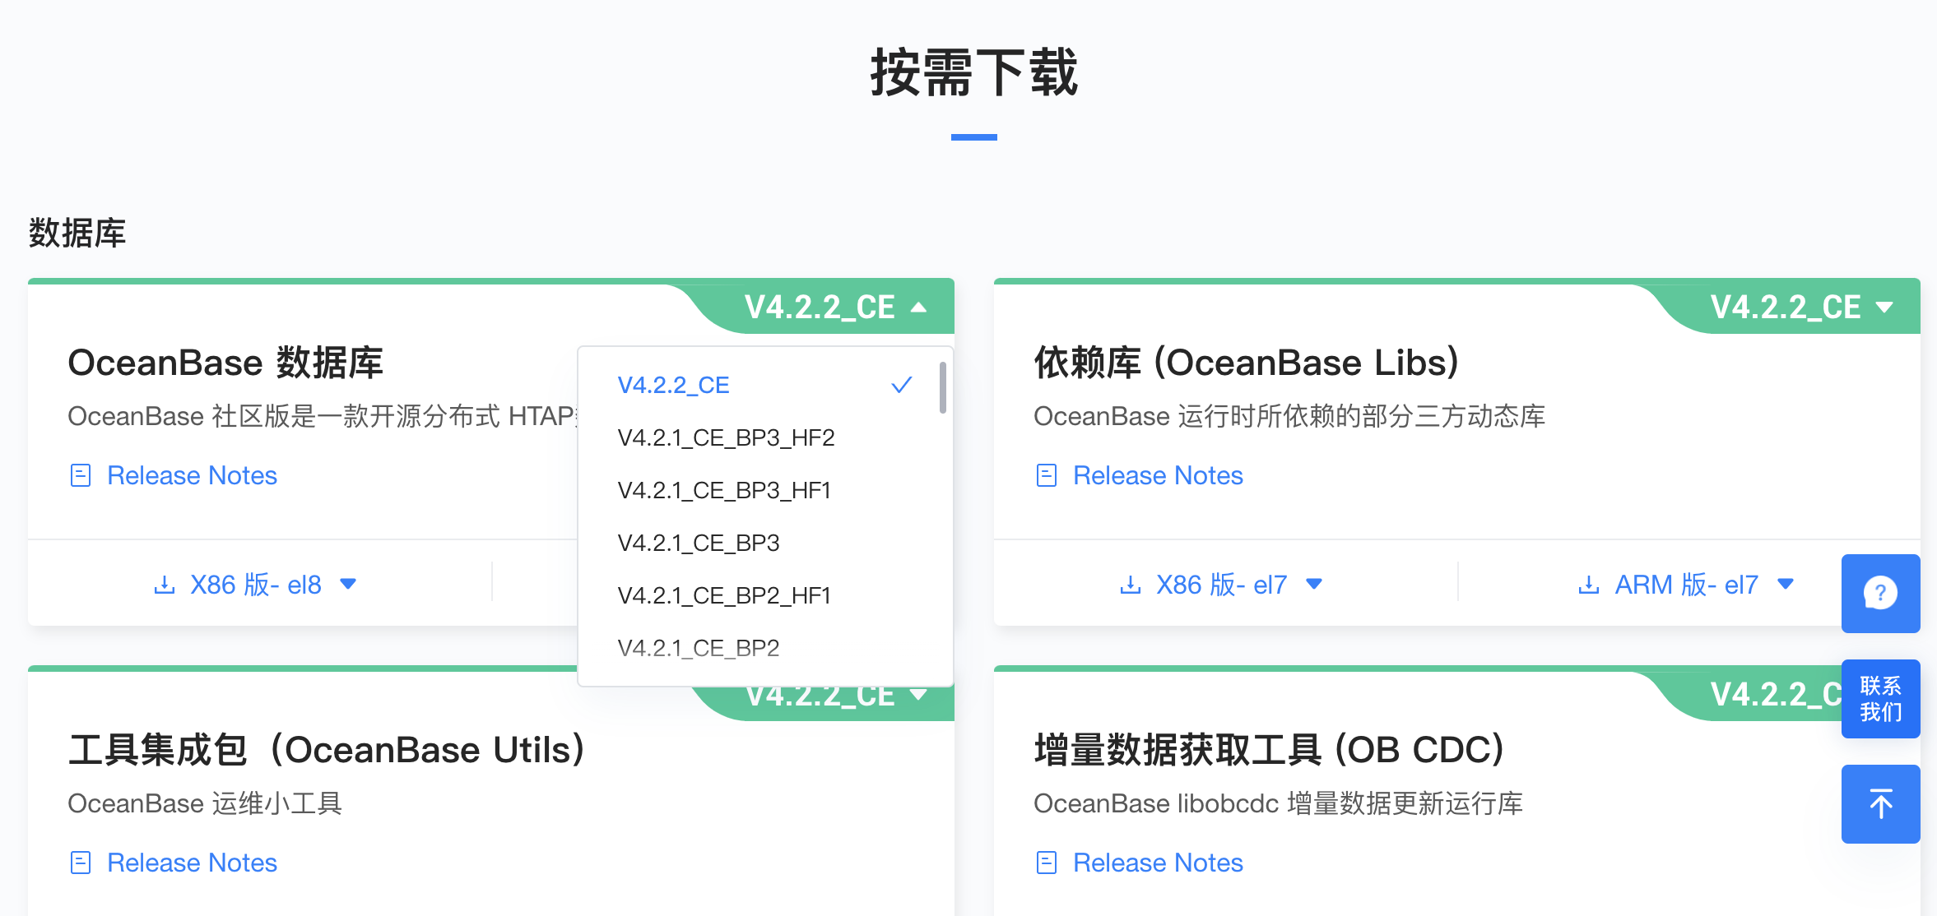Open OB CDC Release Notes link
The width and height of the screenshot is (1937, 916).
click(1158, 863)
